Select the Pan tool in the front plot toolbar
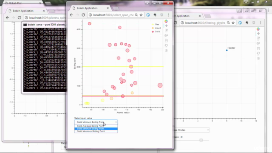Viewport: 272px width, 153px height. pos(166,25)
